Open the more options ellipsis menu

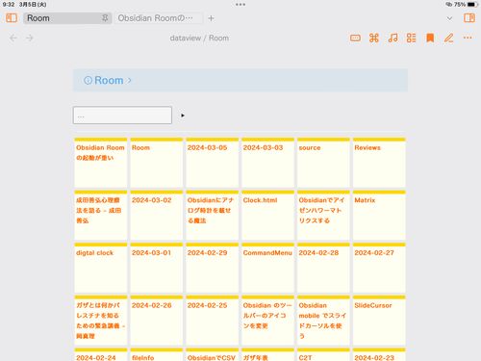tap(468, 38)
